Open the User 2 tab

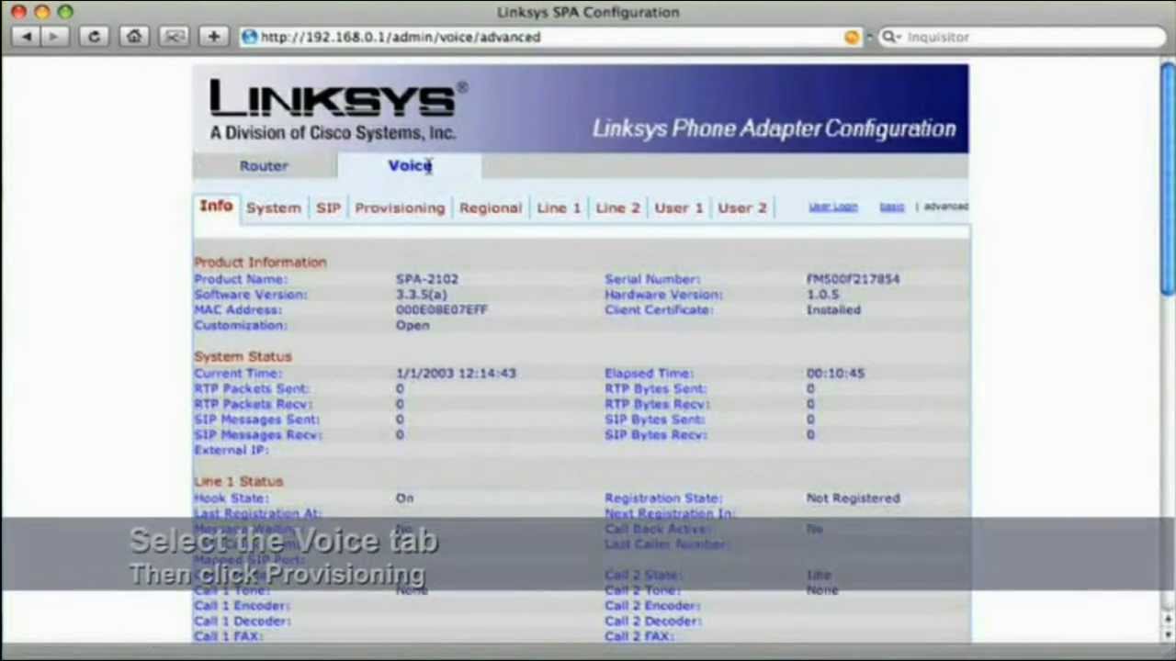[742, 208]
